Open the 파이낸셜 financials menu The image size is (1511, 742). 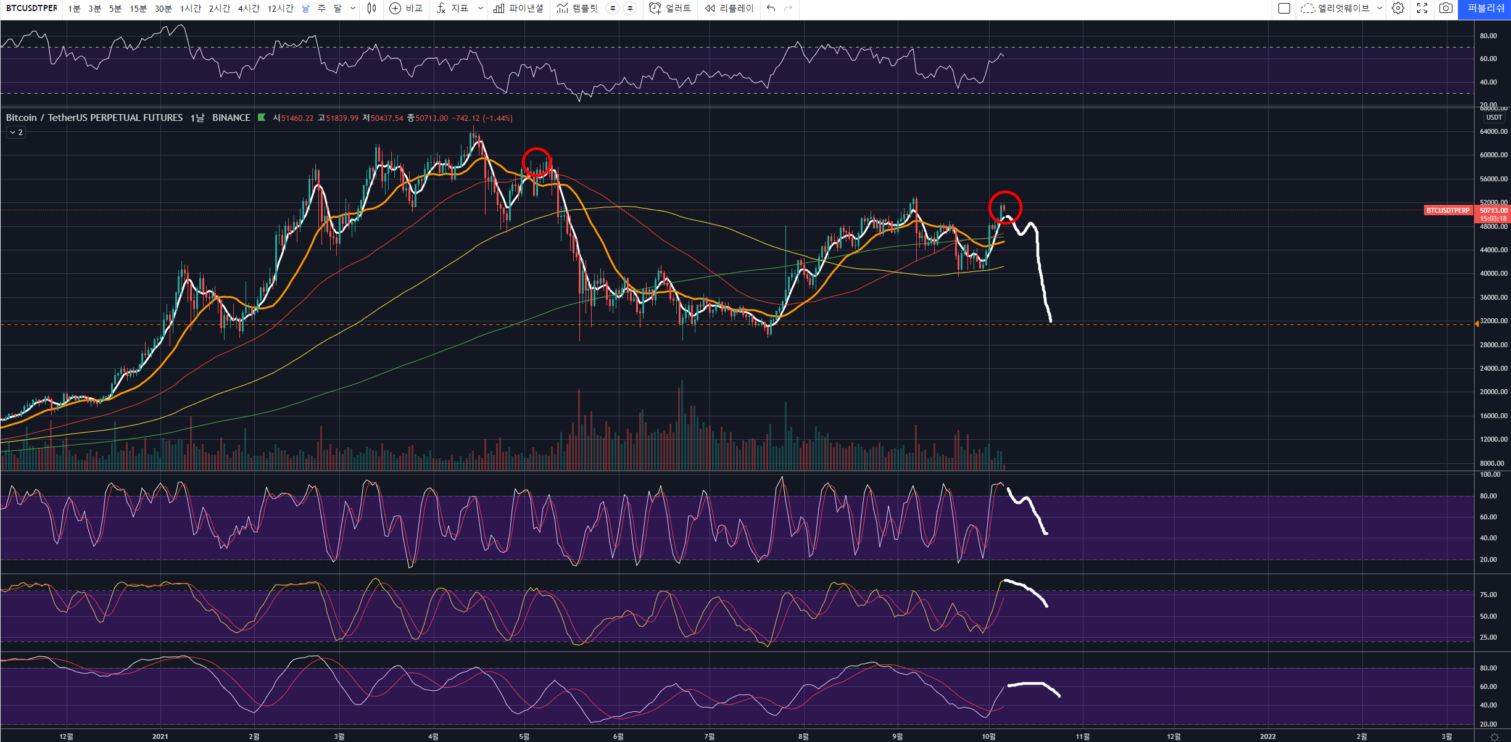518,8
